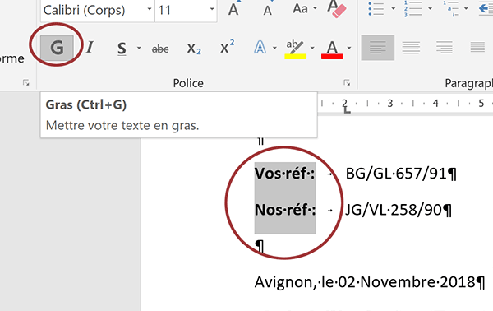Open text effects and typography
493x311 pixels.
coord(260,48)
